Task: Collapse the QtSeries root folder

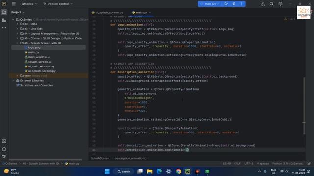Action: click(x=13, y=20)
